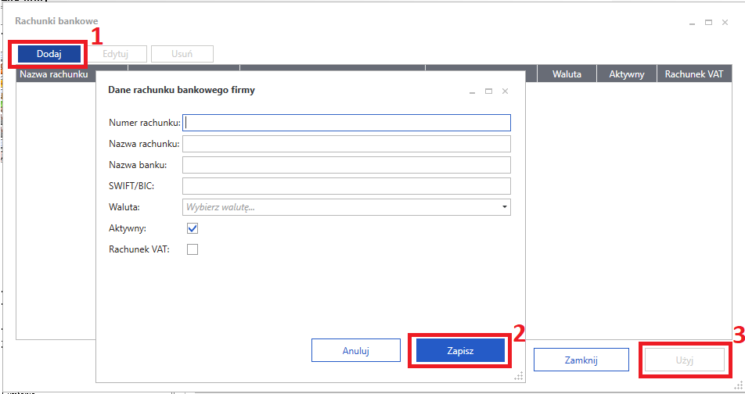Select the Nazwa banku input field
Screen dimensions: 745x394
347,165
